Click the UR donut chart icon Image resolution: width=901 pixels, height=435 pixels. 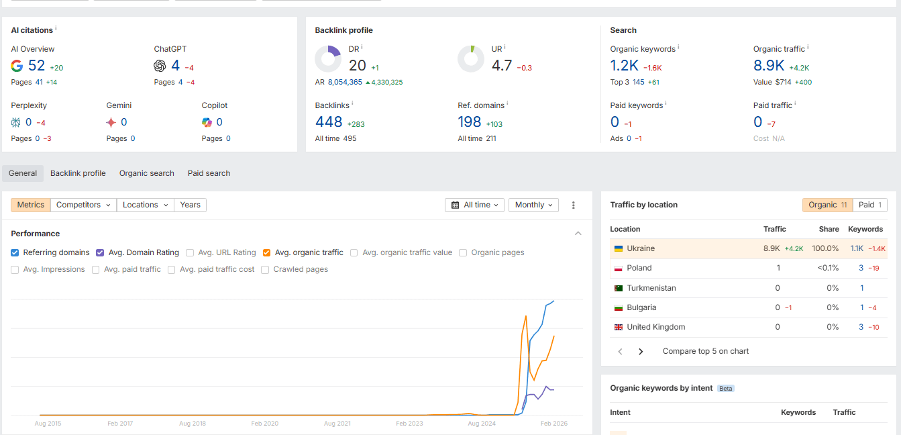[x=471, y=59]
